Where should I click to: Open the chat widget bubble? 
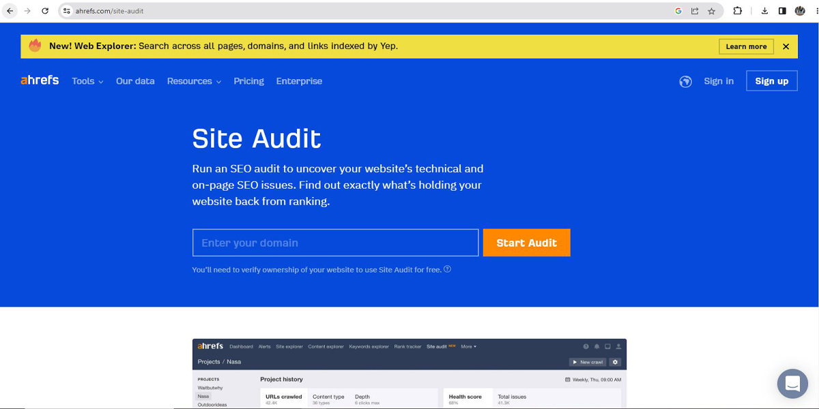coord(792,383)
